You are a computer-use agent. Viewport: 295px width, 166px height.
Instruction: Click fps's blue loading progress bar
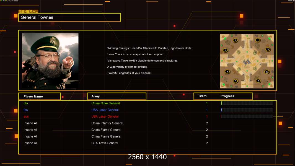[x=247, y=110]
